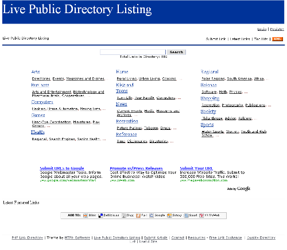Open the Home category
Viewport: 287px width, 250px height.
[x=122, y=72]
